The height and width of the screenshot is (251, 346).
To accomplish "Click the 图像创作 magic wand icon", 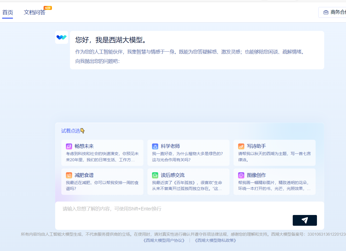I will coord(241,175).
